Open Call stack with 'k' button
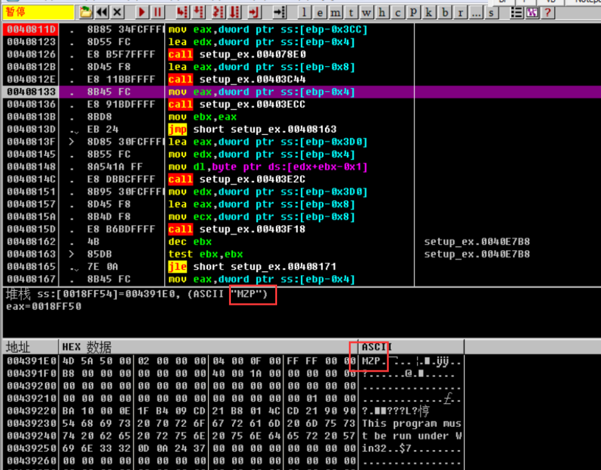601x470 pixels. coord(429,13)
